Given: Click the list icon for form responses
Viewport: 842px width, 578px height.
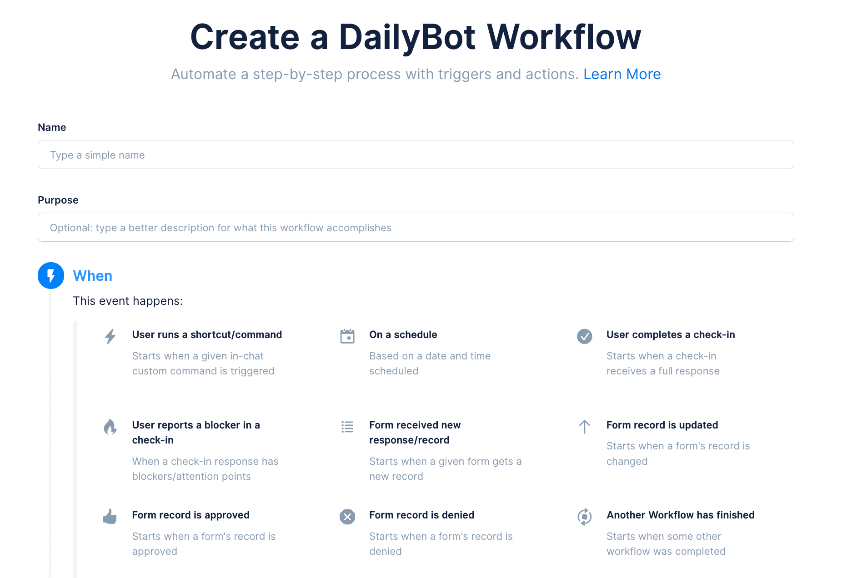Looking at the screenshot, I should tap(347, 427).
